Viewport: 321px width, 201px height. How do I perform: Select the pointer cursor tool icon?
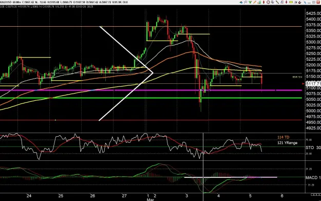click(x=273, y=2)
